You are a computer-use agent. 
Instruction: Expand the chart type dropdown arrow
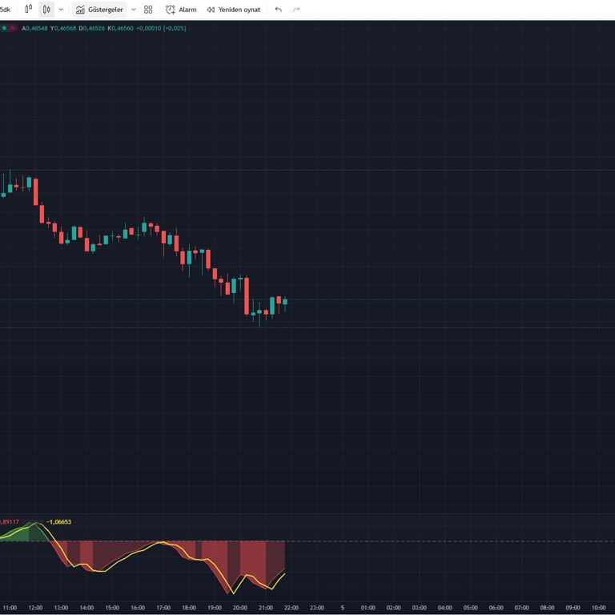coord(61,10)
